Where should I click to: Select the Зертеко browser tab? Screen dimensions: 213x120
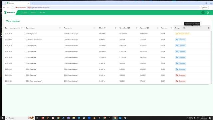pos(18,3)
